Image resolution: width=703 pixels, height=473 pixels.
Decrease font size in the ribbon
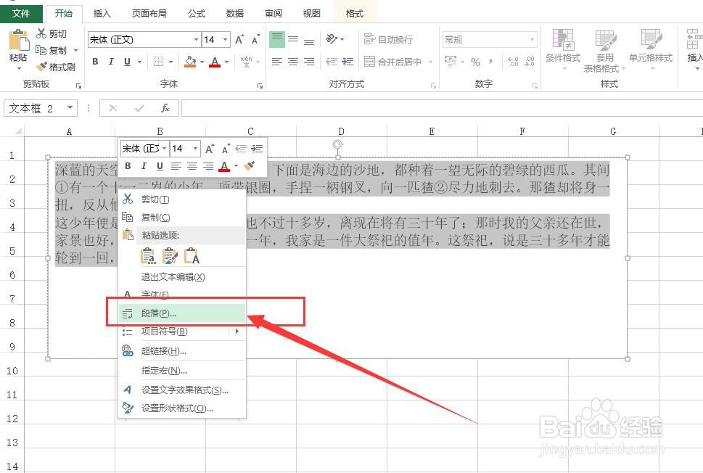pos(255,39)
